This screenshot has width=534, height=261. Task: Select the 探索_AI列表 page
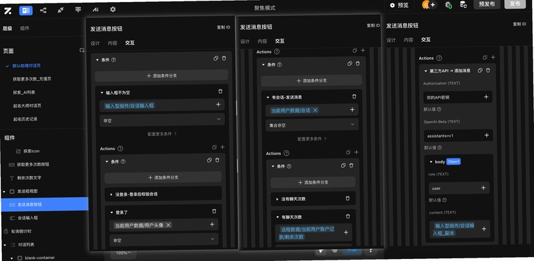tap(24, 92)
